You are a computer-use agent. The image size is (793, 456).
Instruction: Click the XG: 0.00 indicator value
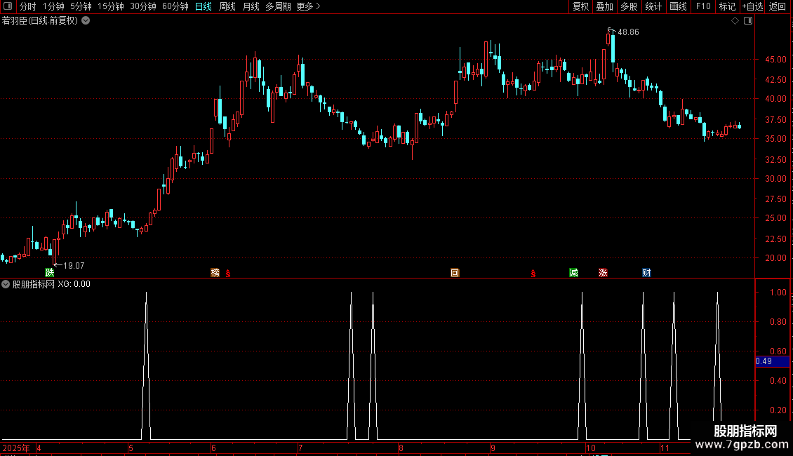coord(74,284)
